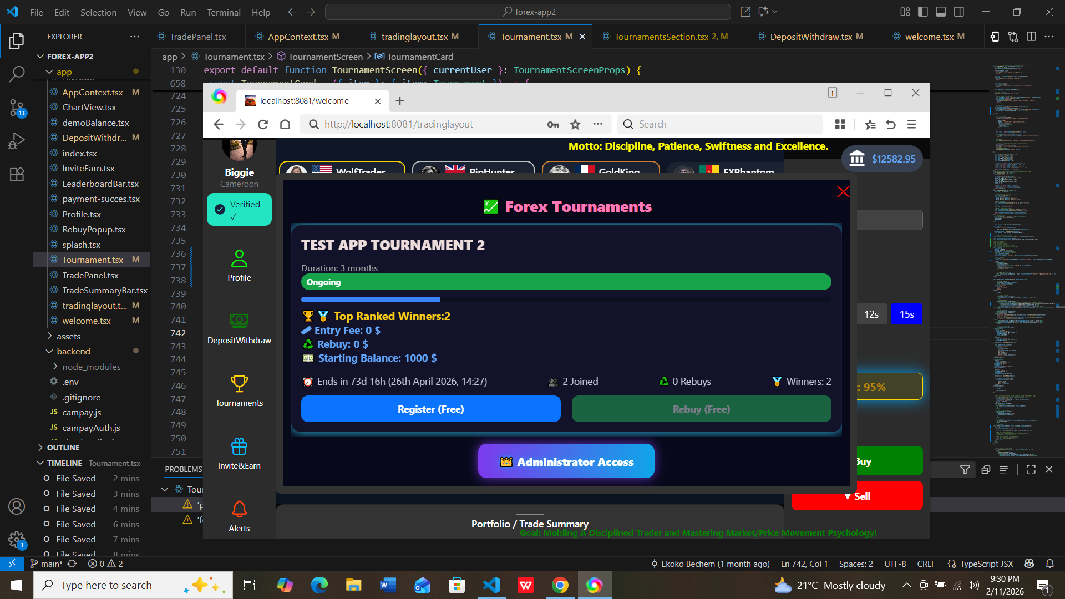
Task: Select the DepositWithdraw icon in the app sidebar
Action: 239,327
